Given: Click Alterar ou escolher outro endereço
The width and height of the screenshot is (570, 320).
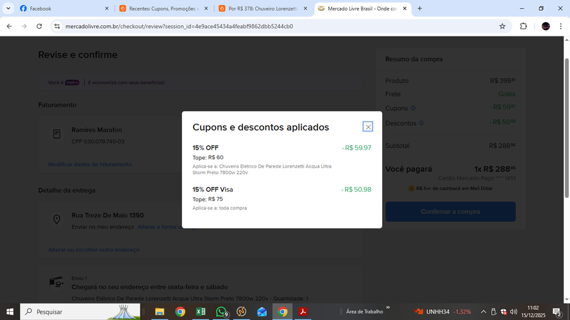Looking at the screenshot, I should [94, 250].
